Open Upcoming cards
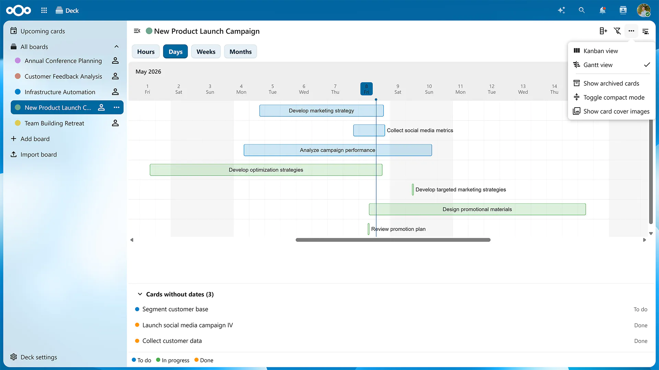The width and height of the screenshot is (659, 370). click(43, 31)
